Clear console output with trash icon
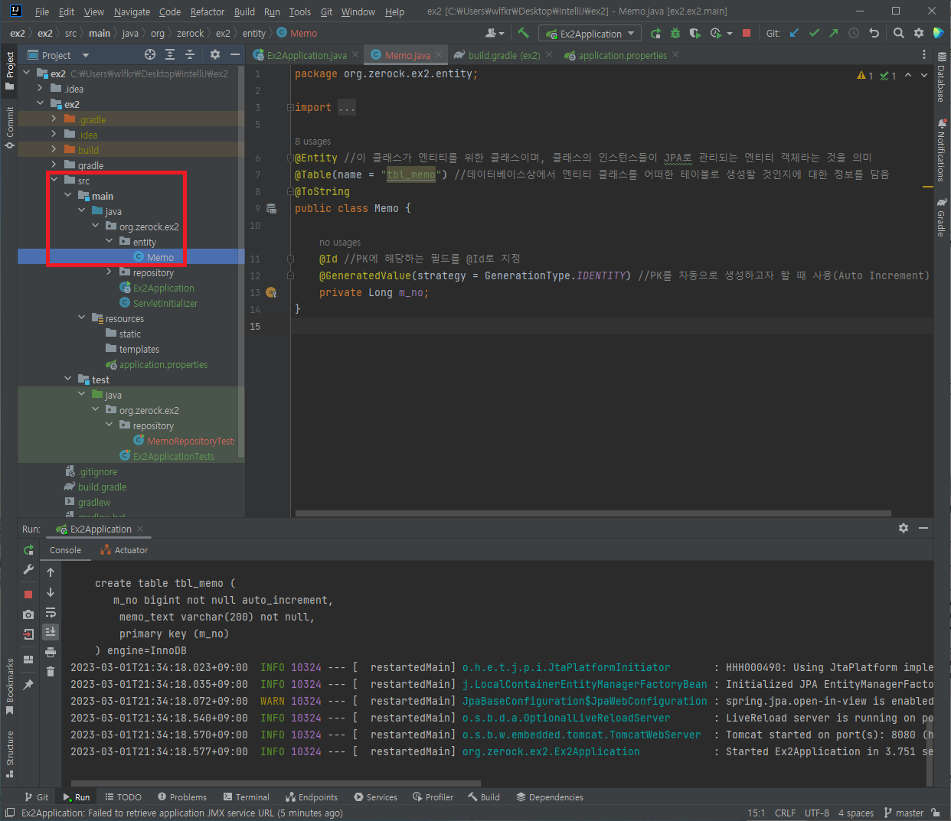 [x=51, y=671]
